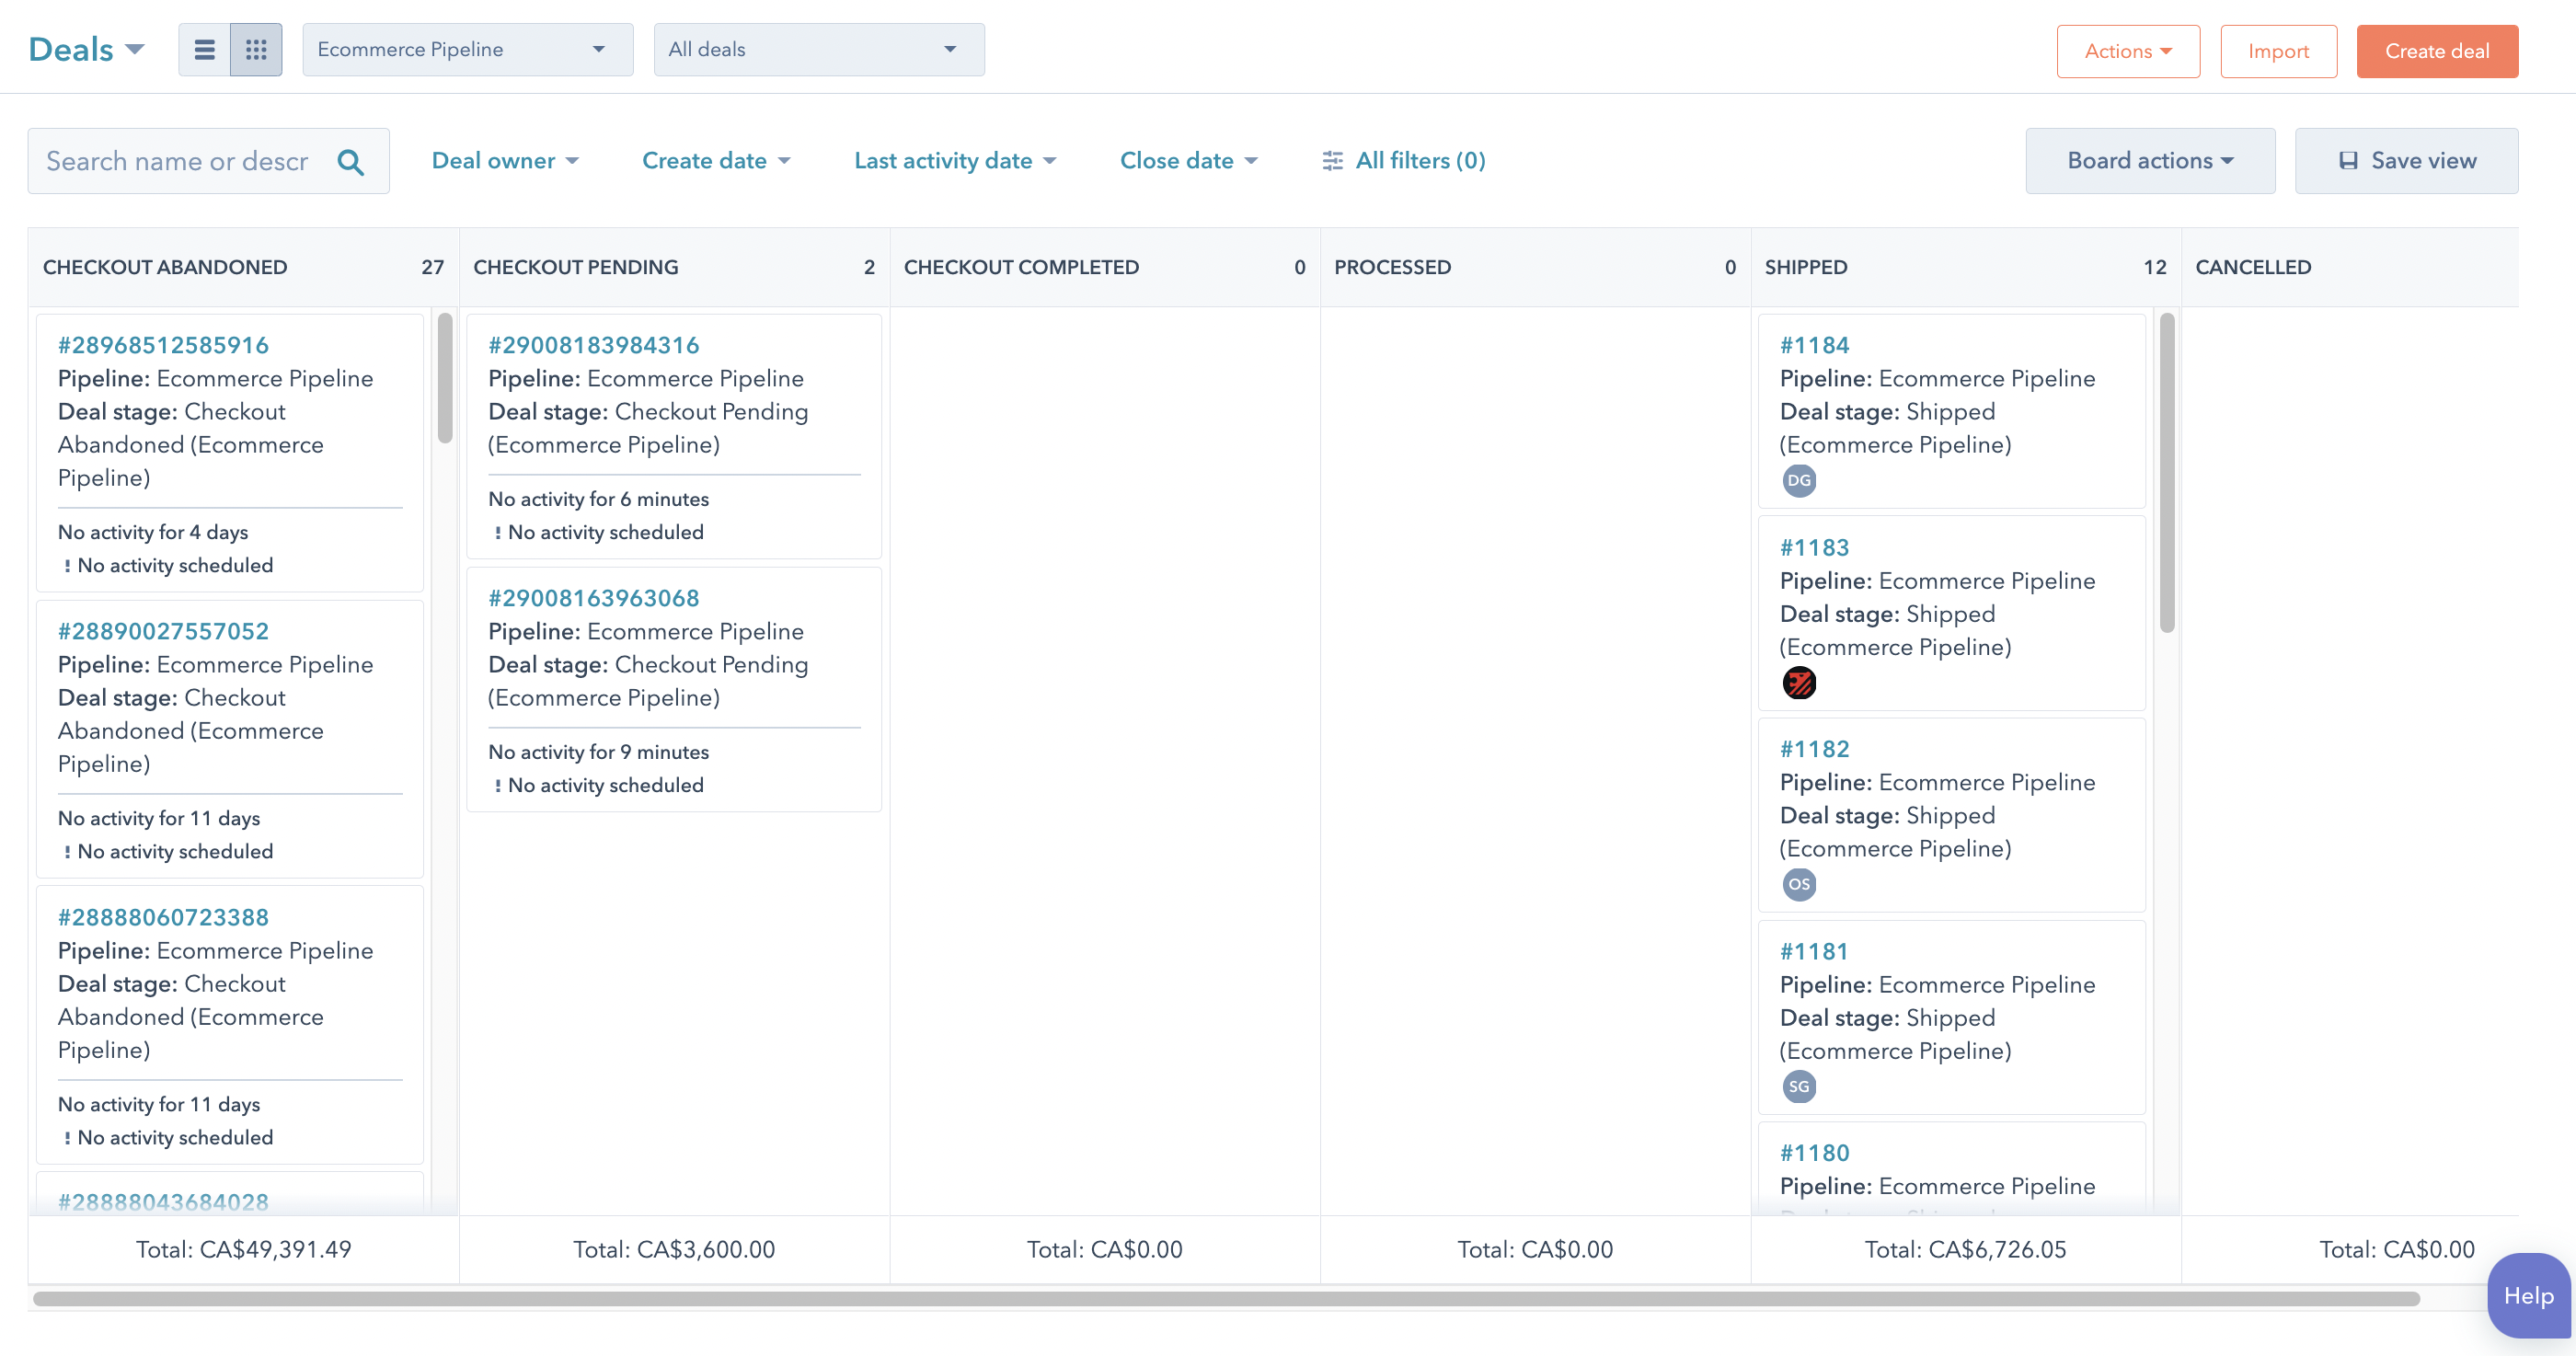Click the Save view button
Image resolution: width=2576 pixels, height=1356 pixels.
[2406, 161]
